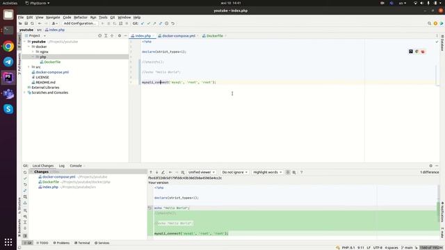Navigate Back with the left arrow icon

pyautogui.click(x=40, y=24)
